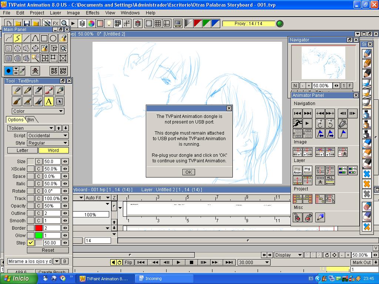Click the magnifier zoom icon in top toolbar
The image size is (379, 284).
(x=64, y=23)
